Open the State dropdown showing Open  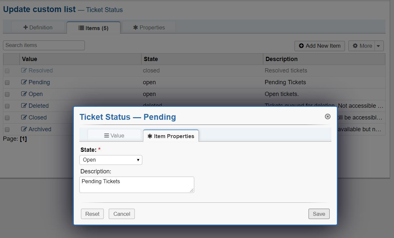[111, 160]
